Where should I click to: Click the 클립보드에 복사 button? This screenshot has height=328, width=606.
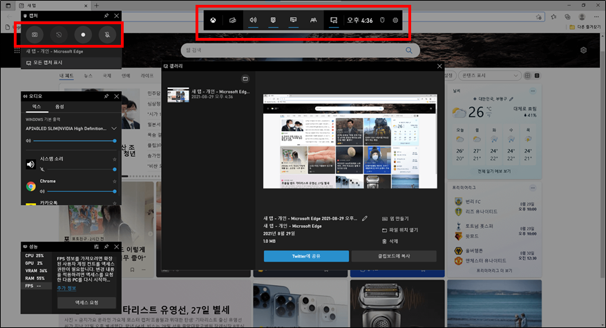click(394, 256)
